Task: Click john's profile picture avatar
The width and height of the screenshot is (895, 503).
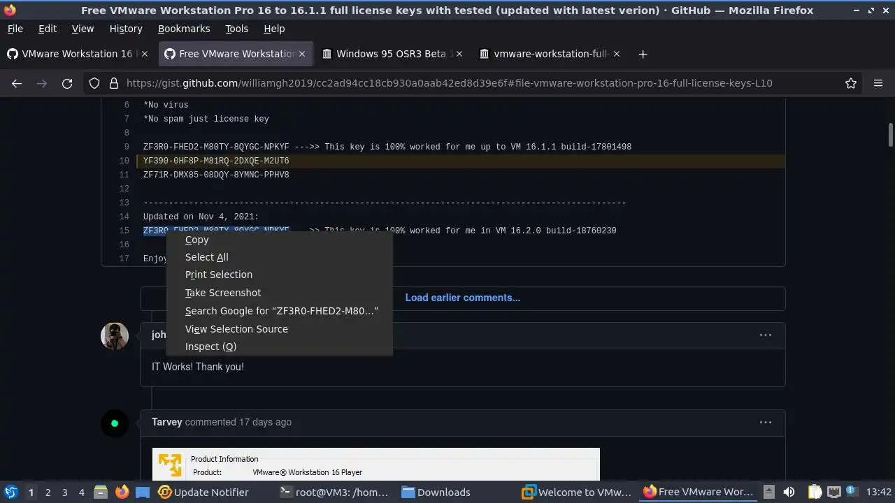Action: click(x=115, y=336)
